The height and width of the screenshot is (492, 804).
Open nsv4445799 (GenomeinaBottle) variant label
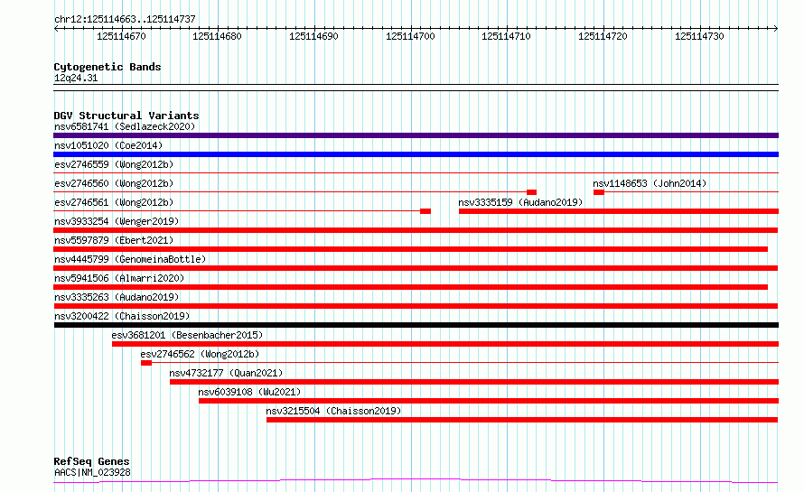click(x=130, y=259)
